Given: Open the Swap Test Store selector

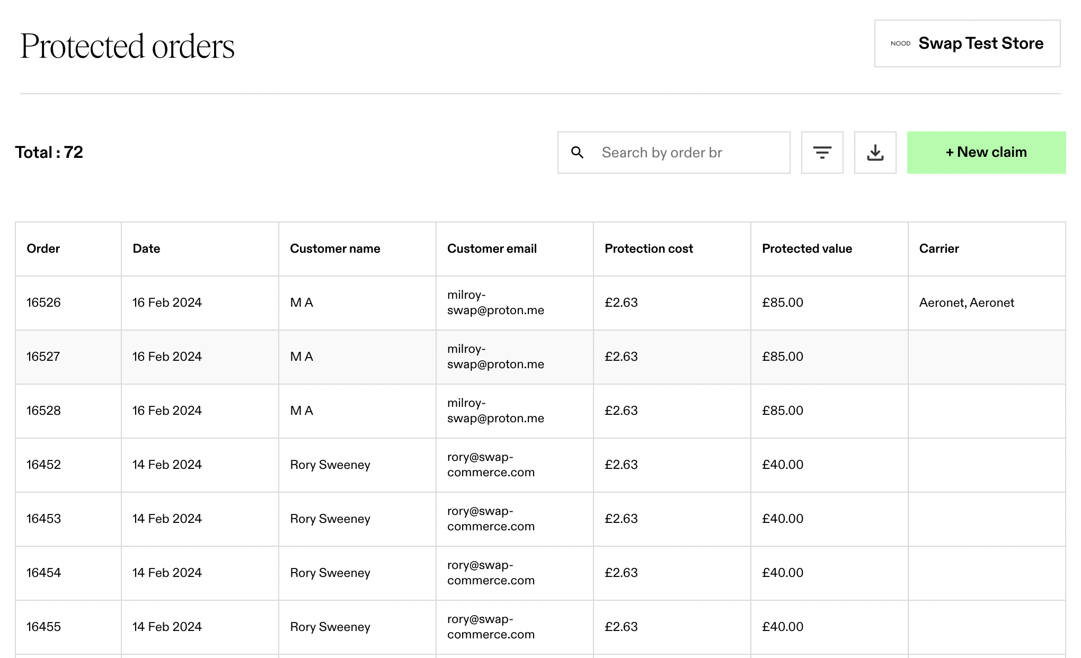Looking at the screenshot, I should [x=967, y=43].
